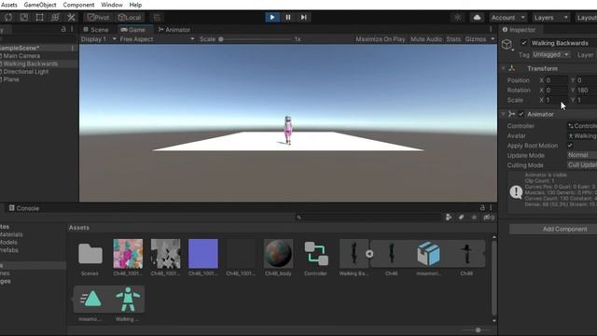The width and height of the screenshot is (597, 336).
Task: Toggle Gizmos in Game view
Action: point(475,39)
